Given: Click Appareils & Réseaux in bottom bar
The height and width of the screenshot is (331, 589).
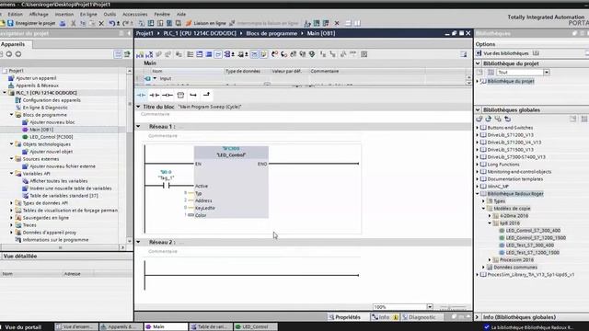Looking at the screenshot, I should [x=121, y=327].
